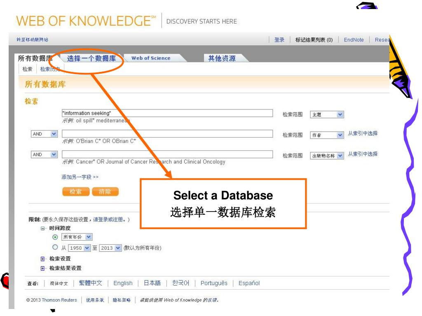Go to 转至移动版网站 link
The width and height of the screenshot is (422, 316).
tap(32, 39)
